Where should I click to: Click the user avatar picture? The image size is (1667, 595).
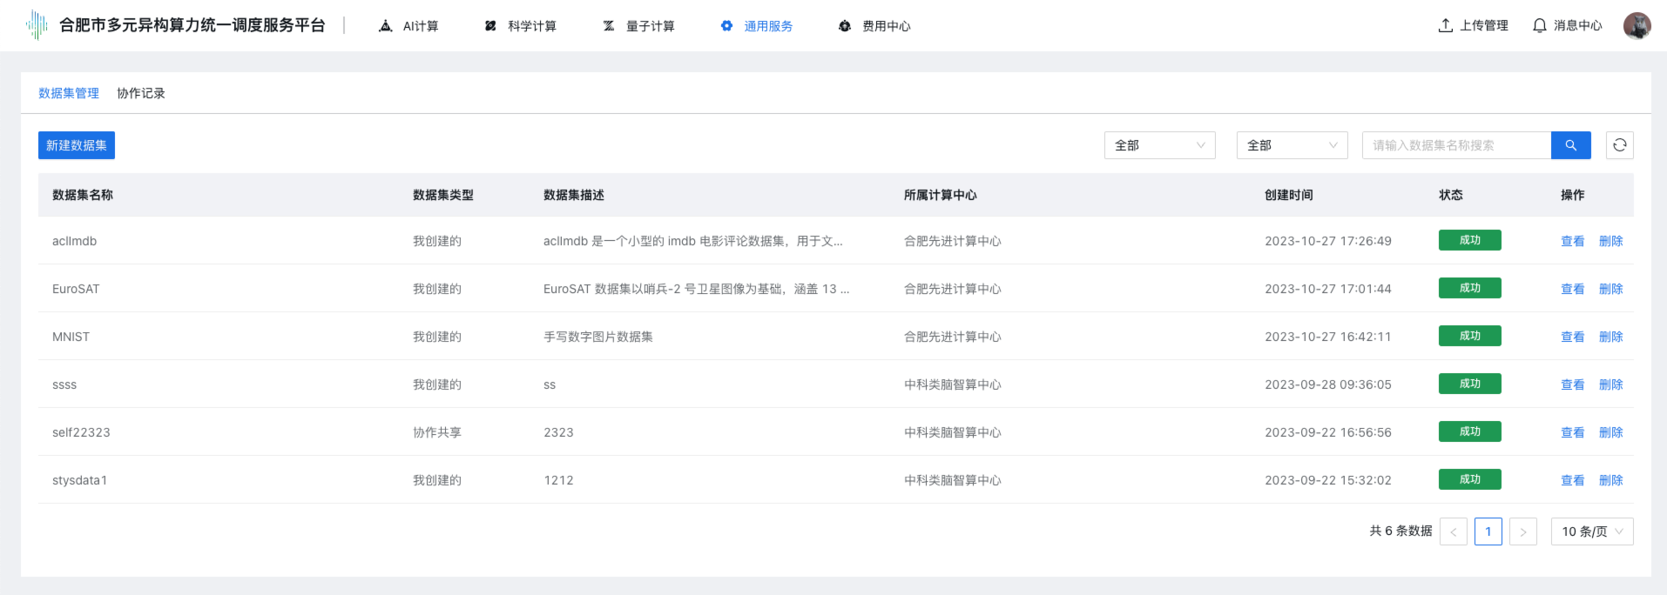(x=1637, y=25)
